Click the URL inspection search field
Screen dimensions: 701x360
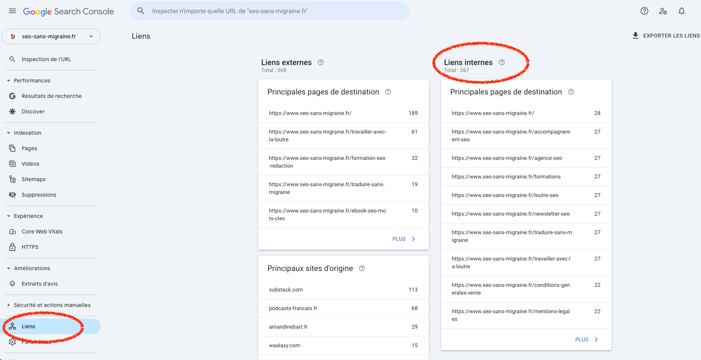270,11
